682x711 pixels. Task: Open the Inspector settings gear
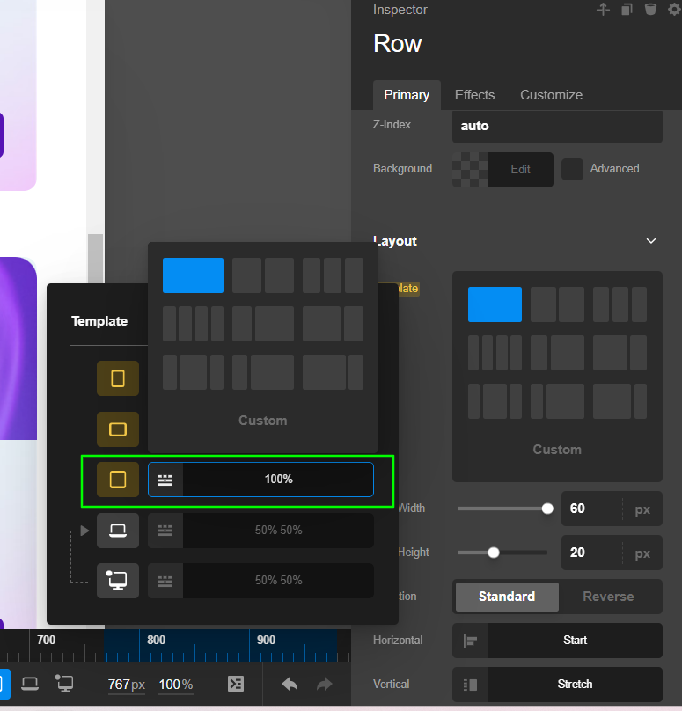pyautogui.click(x=674, y=10)
